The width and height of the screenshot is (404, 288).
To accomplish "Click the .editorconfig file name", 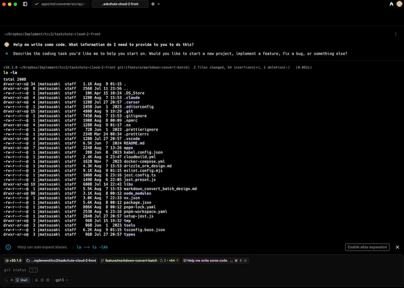I will (139, 107).
